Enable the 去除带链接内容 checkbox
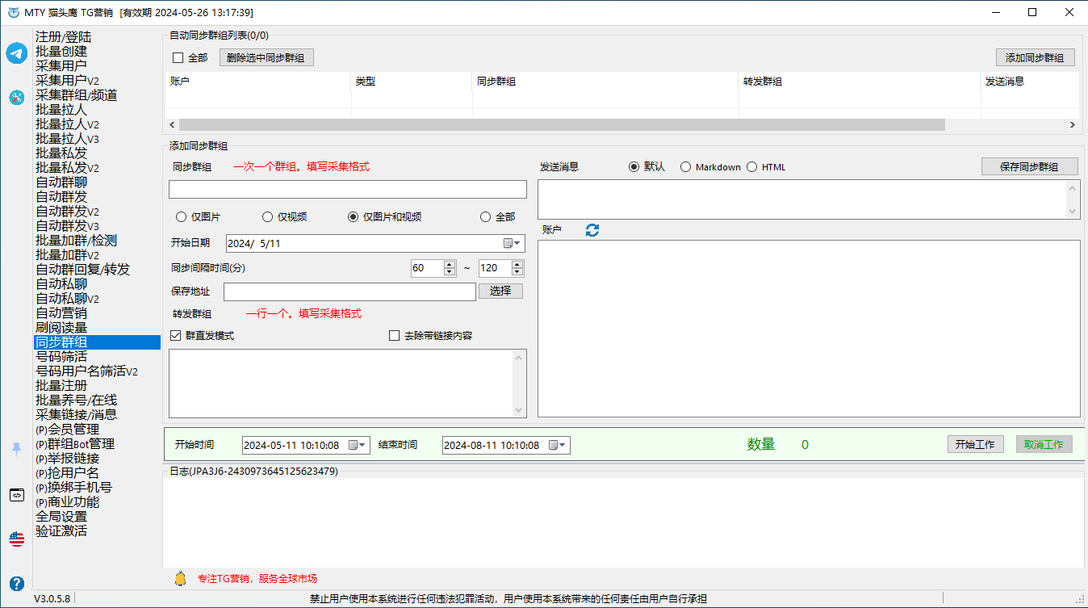 (x=395, y=335)
